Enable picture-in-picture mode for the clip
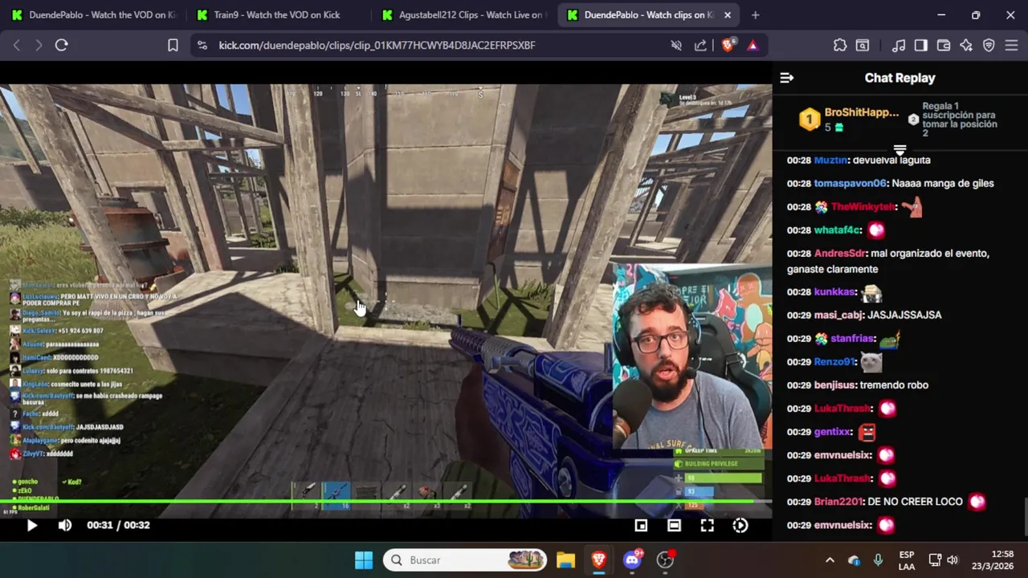 641,525
